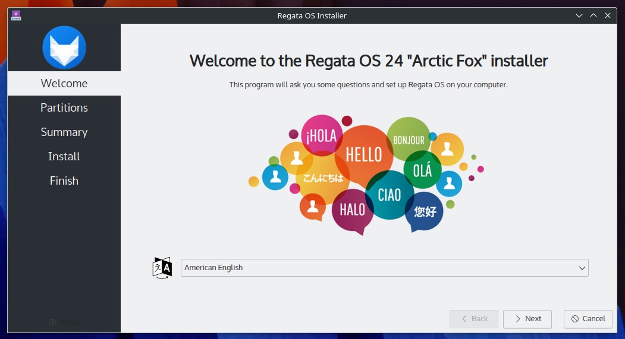The image size is (625, 339).
Task: Click the disabled Back button
Action: (474, 319)
